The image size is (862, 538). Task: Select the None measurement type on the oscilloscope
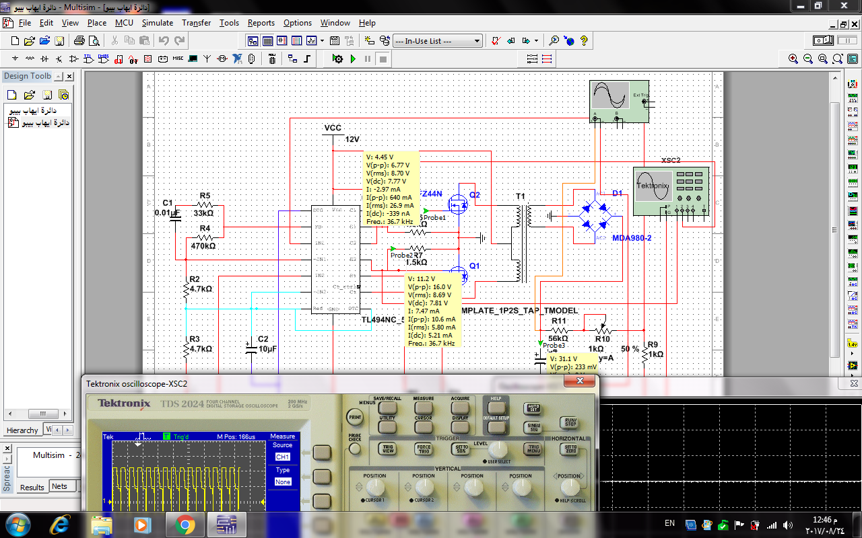[x=283, y=482]
